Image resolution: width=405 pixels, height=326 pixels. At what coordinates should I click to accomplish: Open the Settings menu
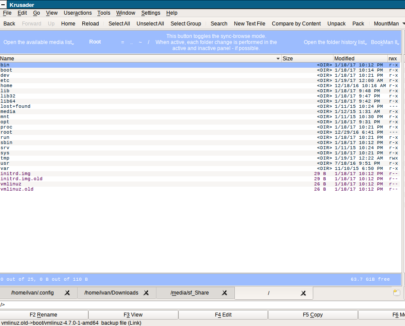pos(151,13)
